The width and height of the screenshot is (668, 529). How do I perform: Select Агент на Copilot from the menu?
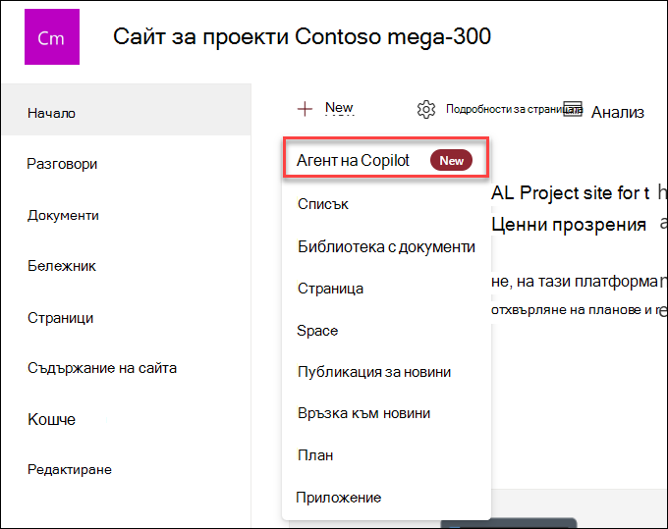(x=385, y=157)
